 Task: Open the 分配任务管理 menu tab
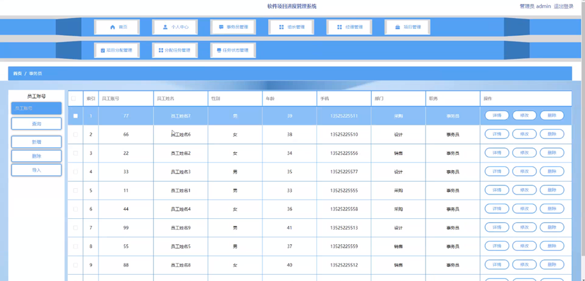(x=175, y=51)
